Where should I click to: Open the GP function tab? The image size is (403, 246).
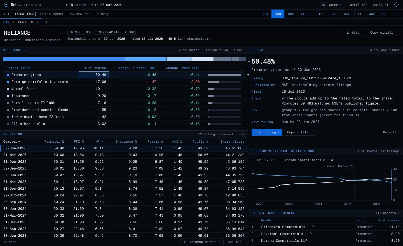click(384, 14)
